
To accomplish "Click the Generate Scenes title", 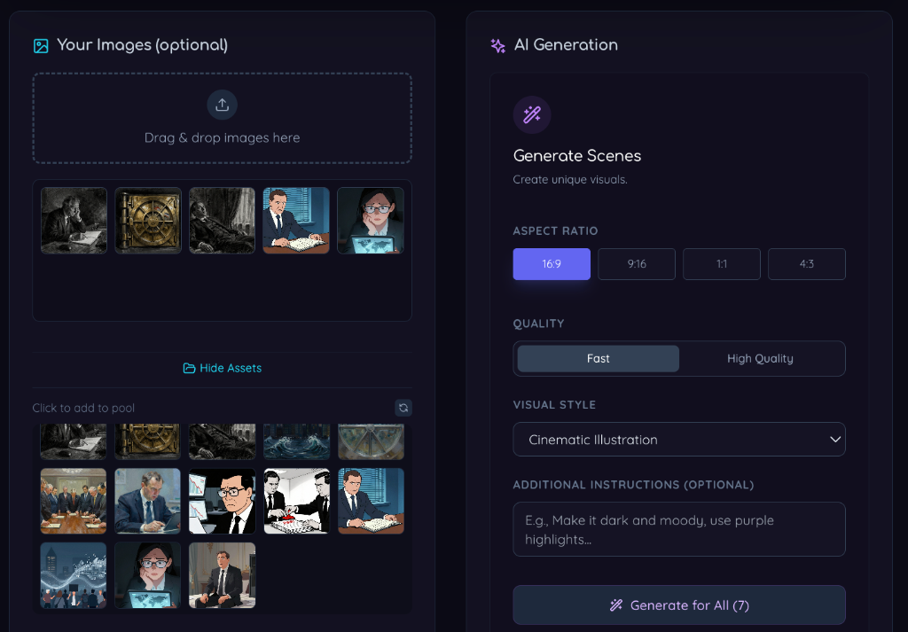I will click(x=576, y=156).
